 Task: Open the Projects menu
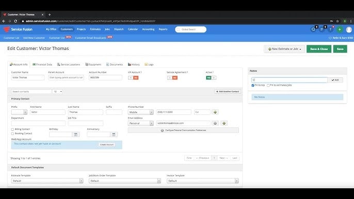click(x=82, y=29)
